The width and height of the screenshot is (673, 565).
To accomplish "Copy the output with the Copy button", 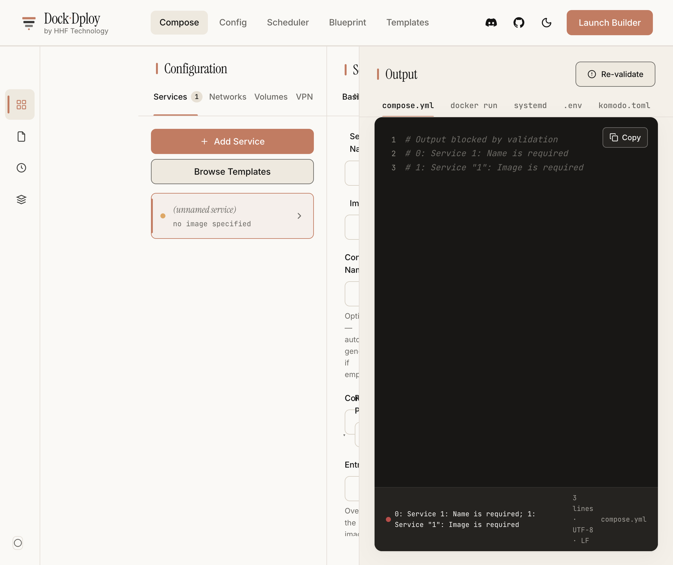I will [x=625, y=138].
